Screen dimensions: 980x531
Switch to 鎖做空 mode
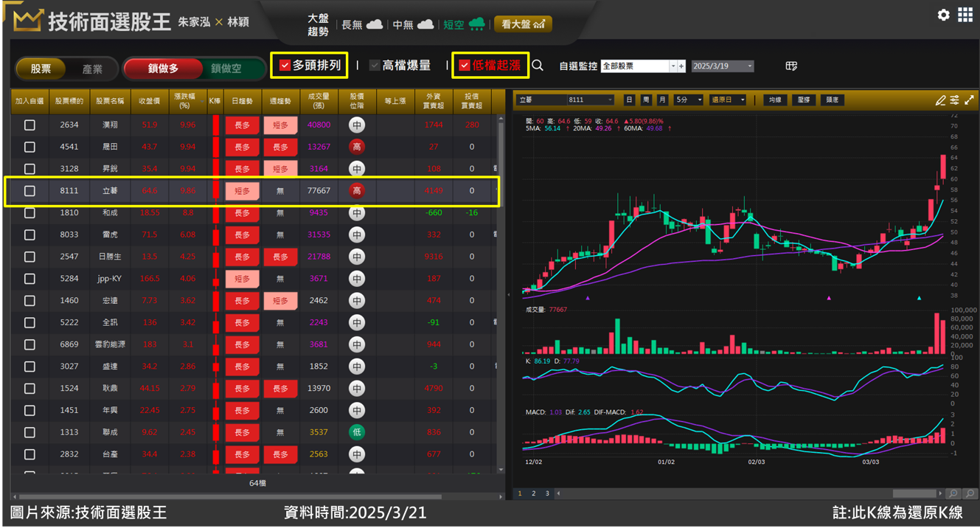(x=226, y=69)
